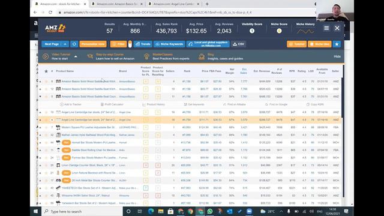Click the AMZScout refresh icon button

74,44
